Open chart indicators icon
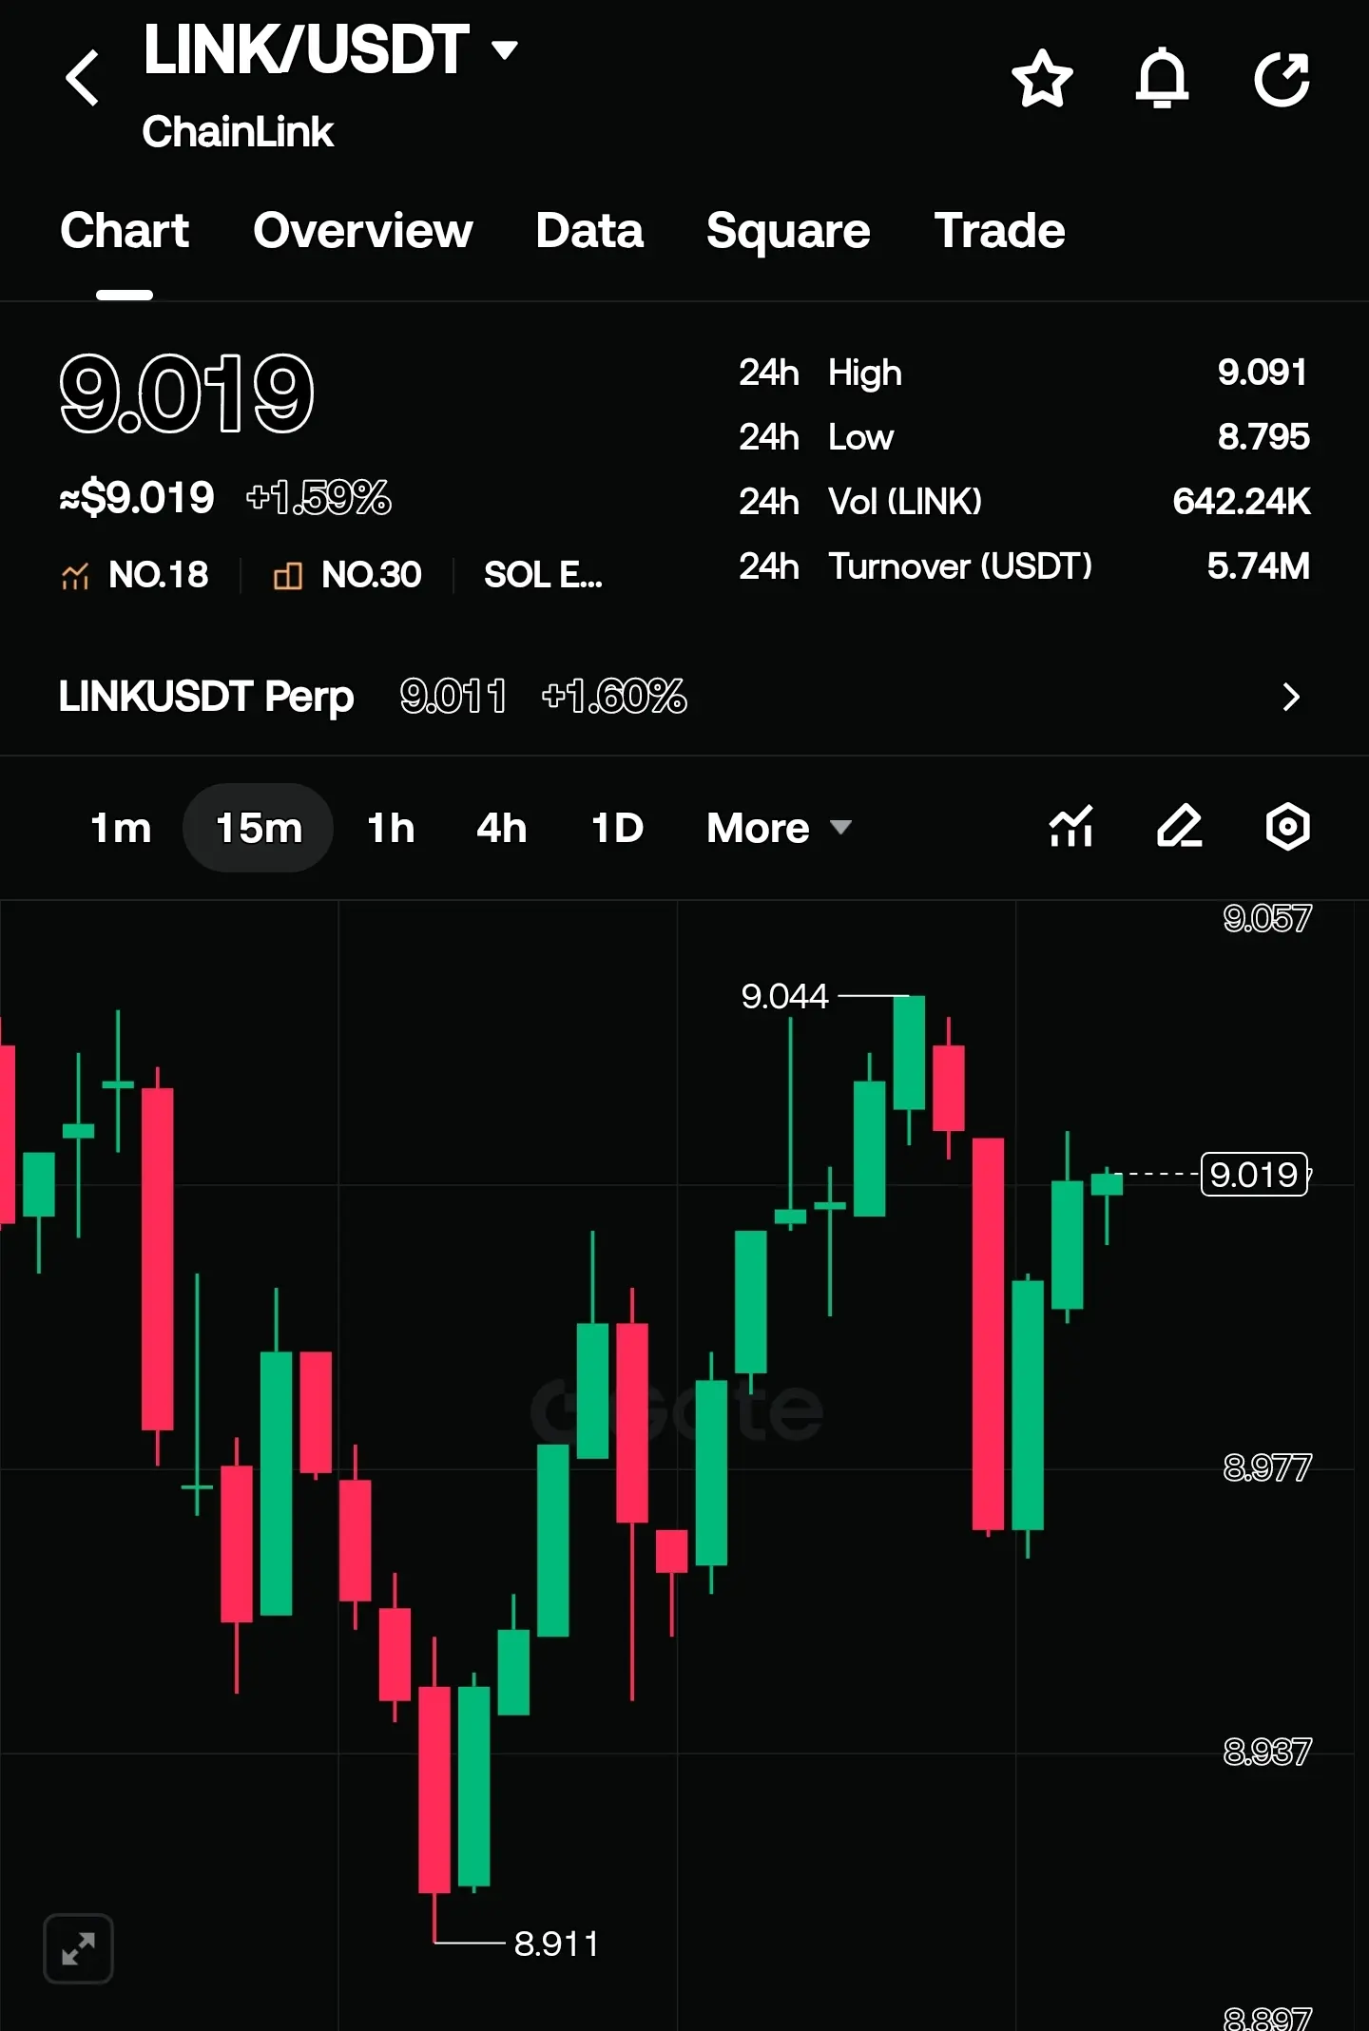 (x=1071, y=826)
